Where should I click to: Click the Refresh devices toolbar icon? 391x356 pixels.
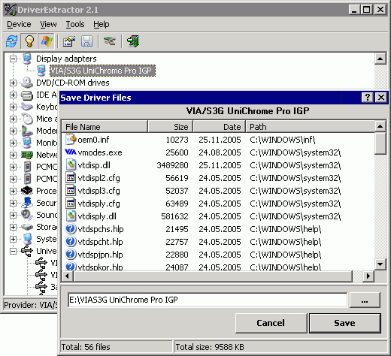point(12,41)
